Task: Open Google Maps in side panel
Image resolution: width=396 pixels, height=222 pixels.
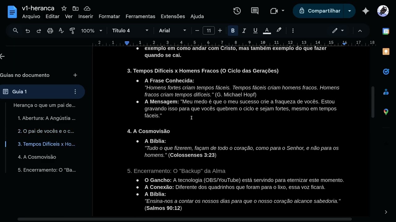Action: [386, 112]
